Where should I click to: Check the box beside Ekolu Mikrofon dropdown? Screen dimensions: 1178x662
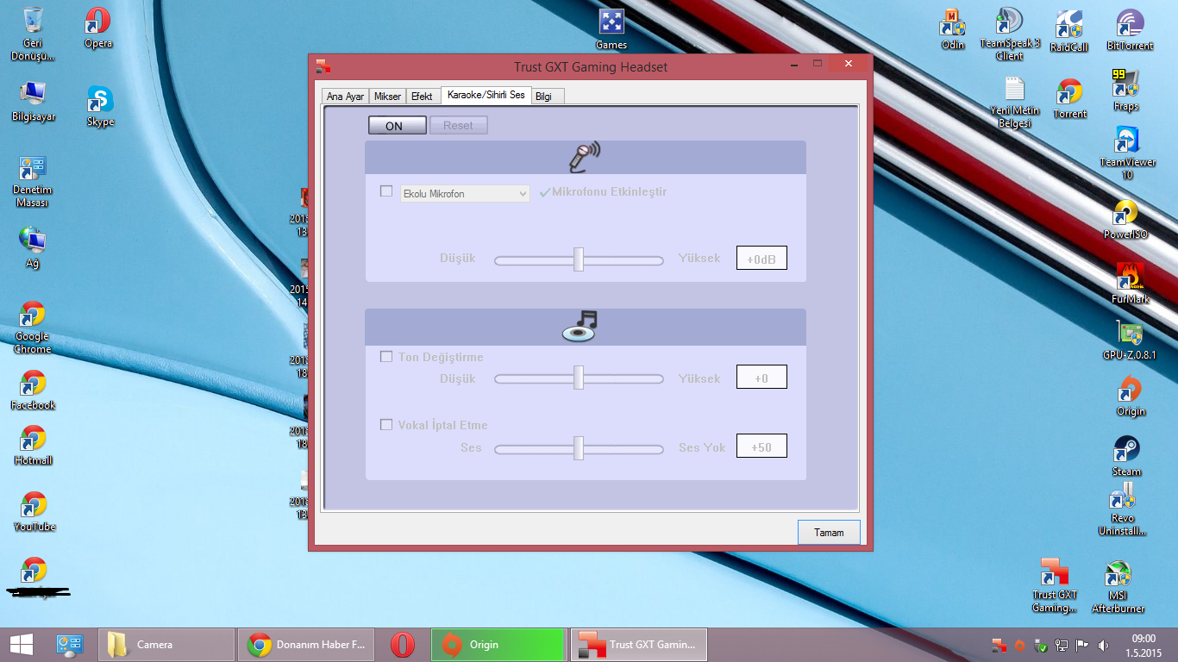point(386,191)
